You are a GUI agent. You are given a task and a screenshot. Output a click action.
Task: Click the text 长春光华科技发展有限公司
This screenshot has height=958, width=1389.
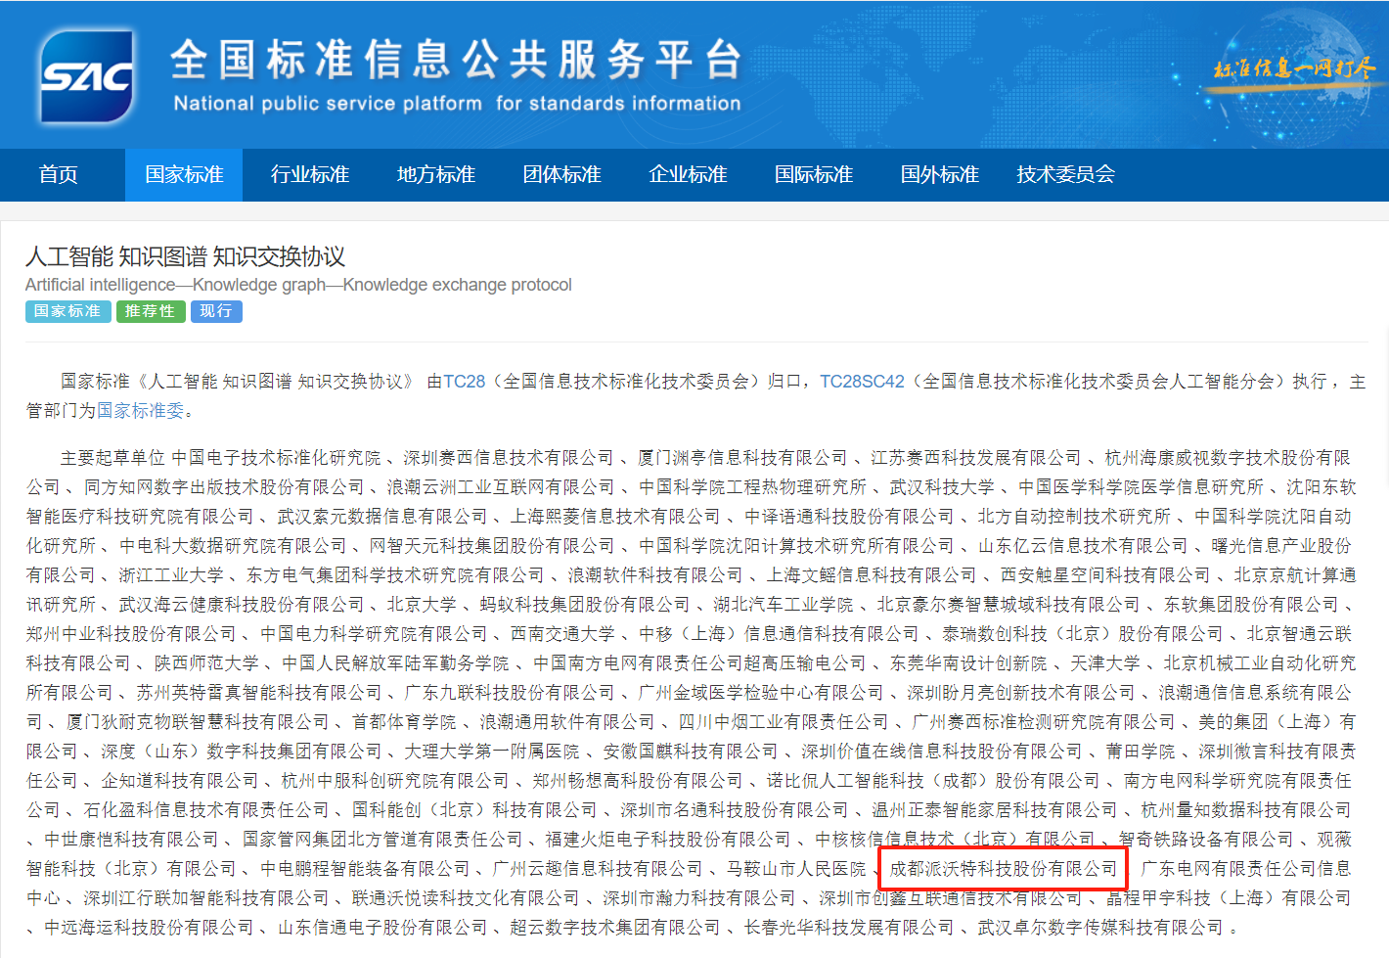point(849,928)
